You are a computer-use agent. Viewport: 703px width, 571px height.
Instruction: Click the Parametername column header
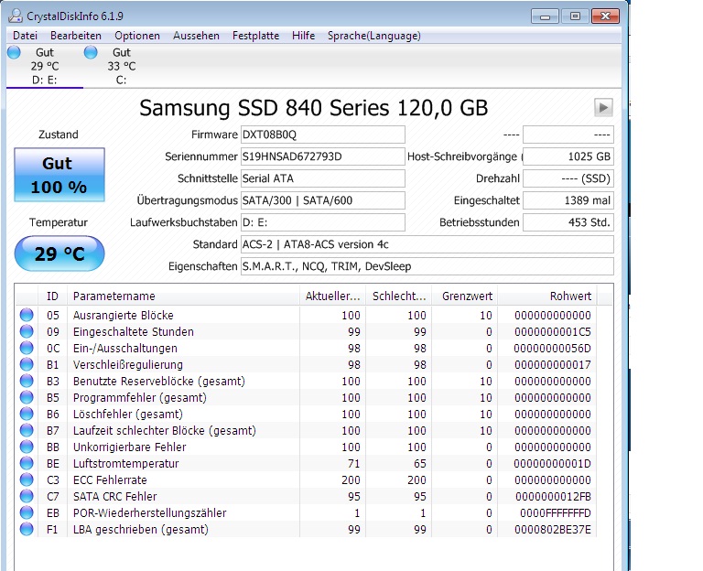(x=183, y=296)
